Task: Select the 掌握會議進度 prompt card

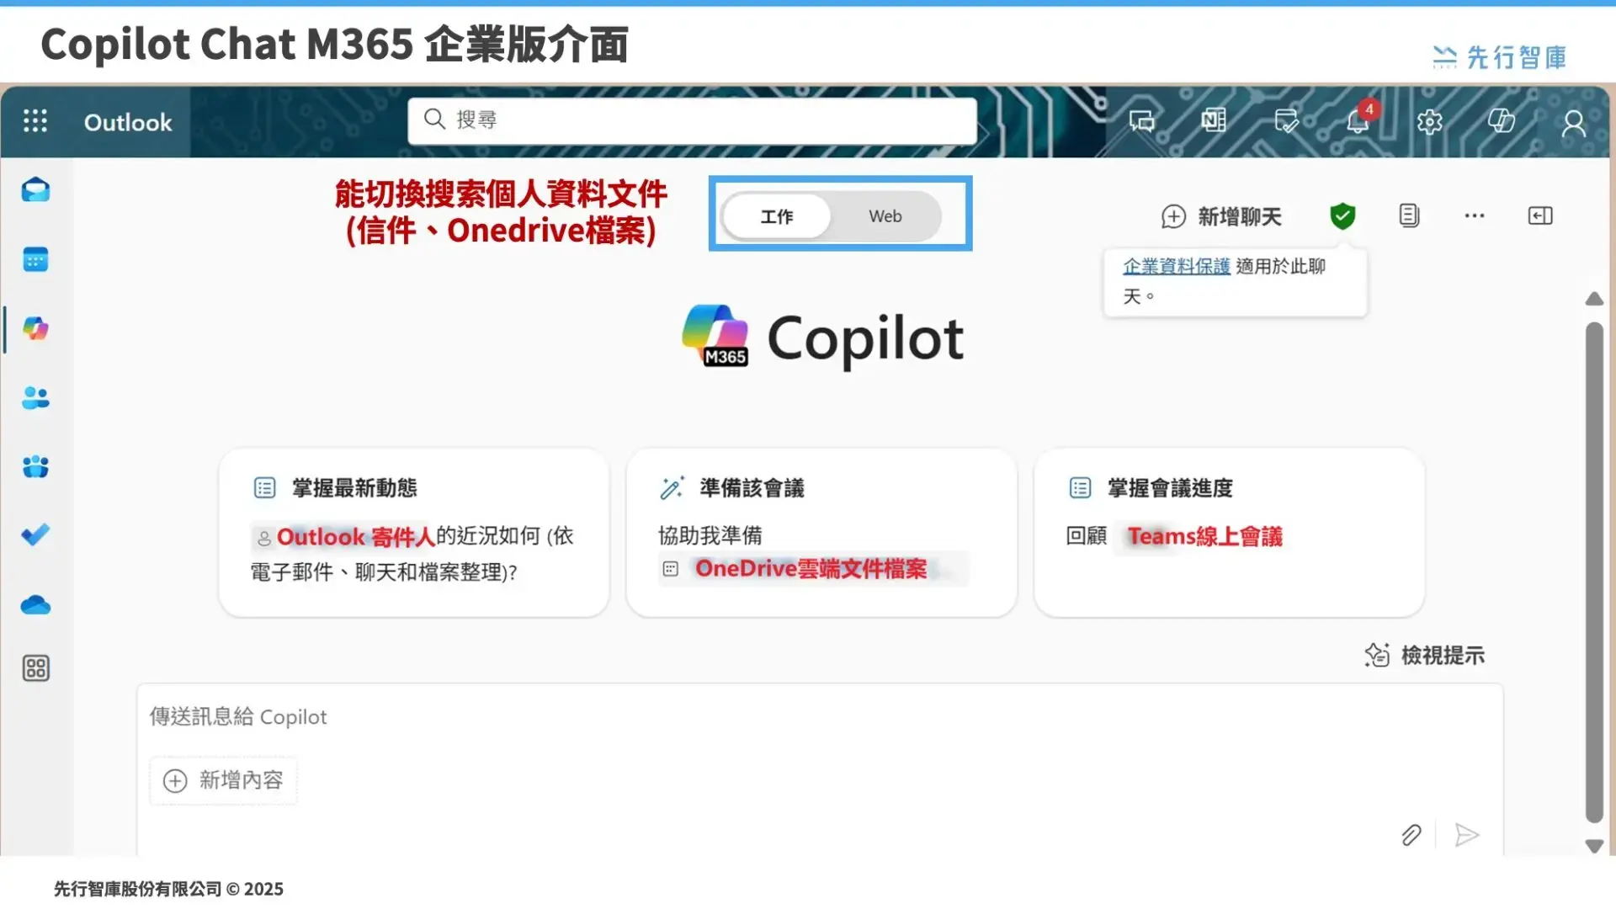Action: point(1229,532)
